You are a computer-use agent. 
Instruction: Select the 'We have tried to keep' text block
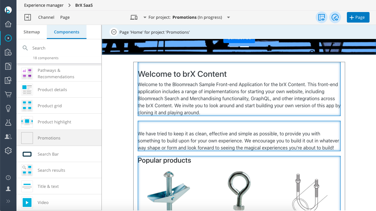[239, 136]
